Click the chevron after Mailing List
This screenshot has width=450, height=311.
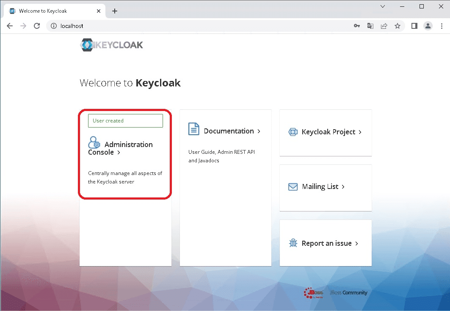pos(343,187)
